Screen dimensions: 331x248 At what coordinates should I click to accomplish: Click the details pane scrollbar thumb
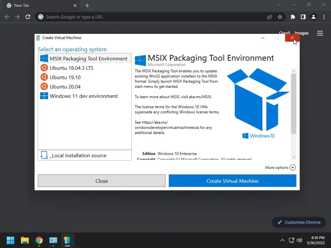(x=294, y=104)
